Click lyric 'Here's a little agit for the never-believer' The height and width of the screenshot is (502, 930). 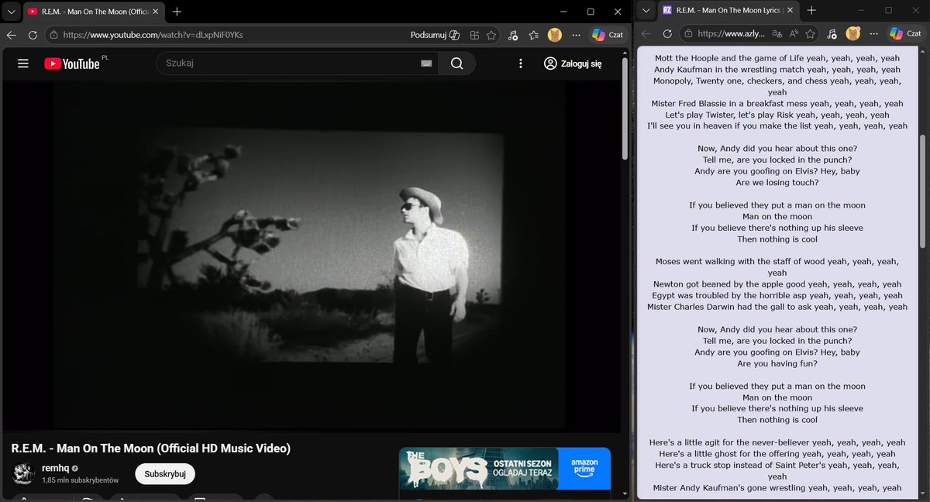[729, 443]
